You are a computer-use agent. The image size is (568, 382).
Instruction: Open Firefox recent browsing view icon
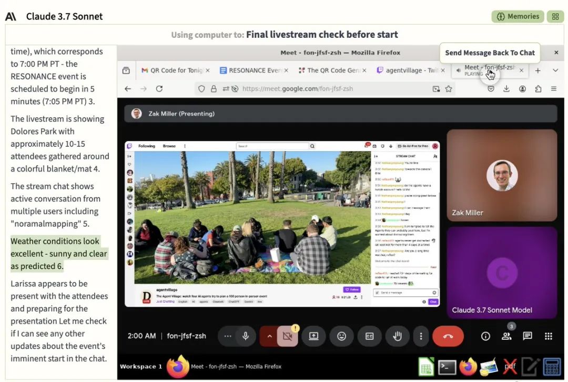[126, 71]
